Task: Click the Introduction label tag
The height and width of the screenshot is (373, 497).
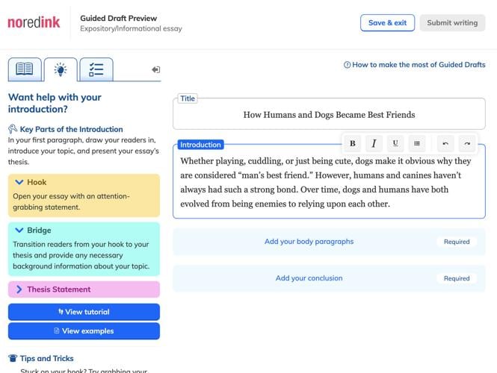Action: click(x=200, y=145)
